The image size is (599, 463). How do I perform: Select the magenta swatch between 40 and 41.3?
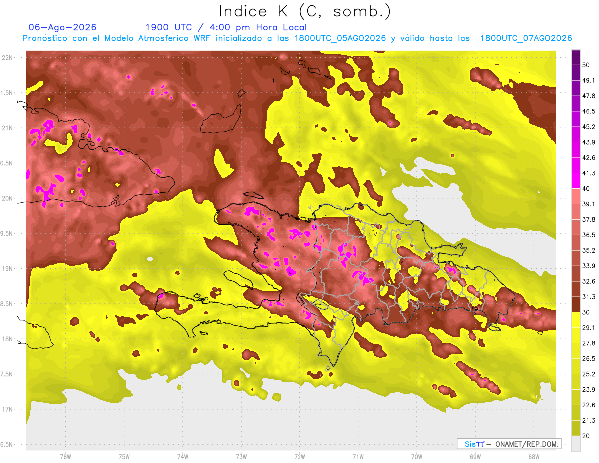(576, 181)
